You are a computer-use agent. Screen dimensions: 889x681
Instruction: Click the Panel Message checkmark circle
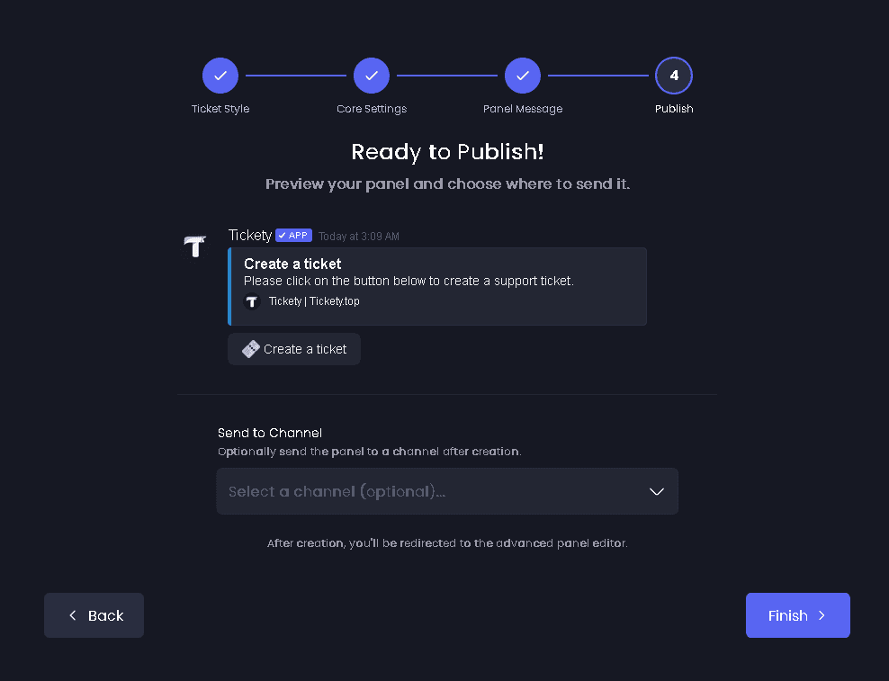pos(523,76)
